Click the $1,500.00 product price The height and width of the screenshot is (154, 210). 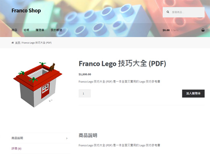[85, 74]
